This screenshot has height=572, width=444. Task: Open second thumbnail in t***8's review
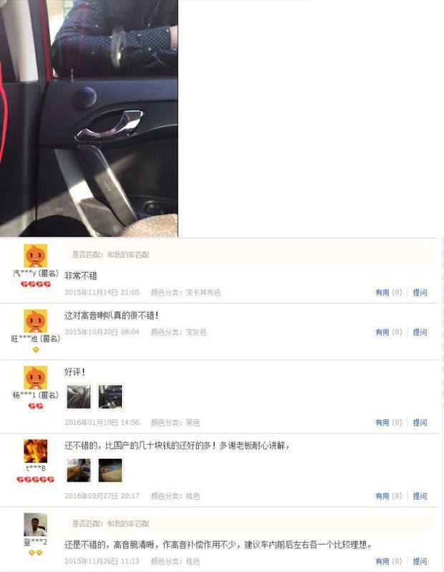click(110, 470)
